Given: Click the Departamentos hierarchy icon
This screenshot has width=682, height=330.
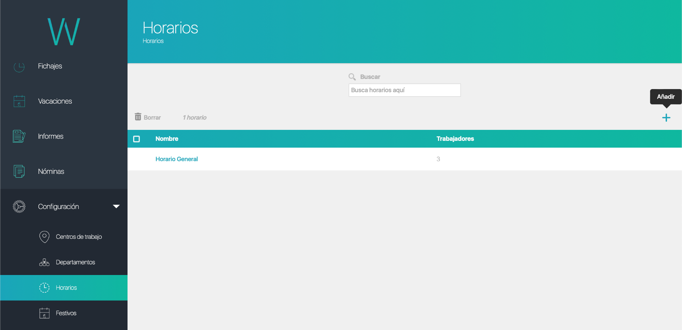Looking at the screenshot, I should pos(44,262).
